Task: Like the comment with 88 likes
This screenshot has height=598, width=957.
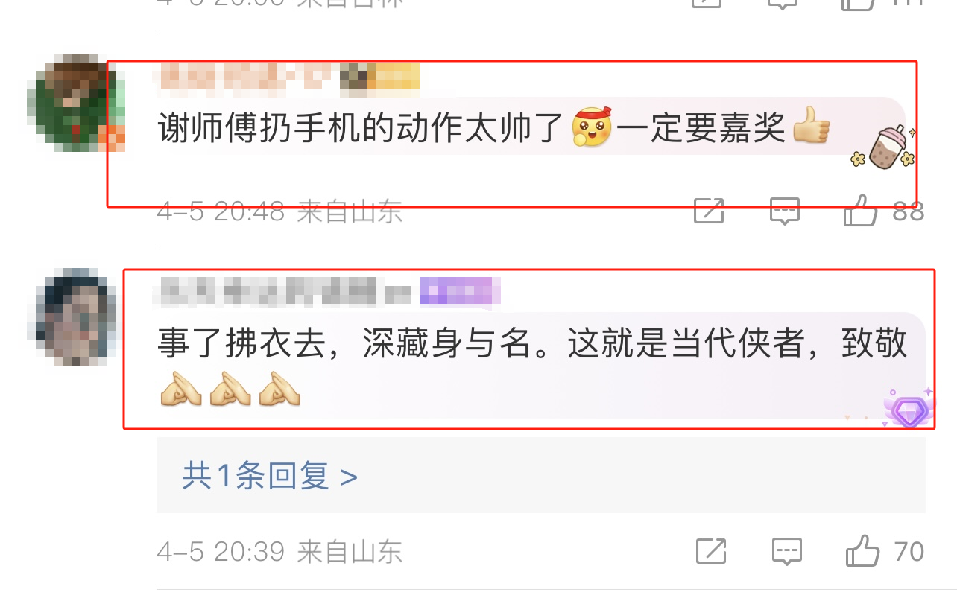Action: coord(862,211)
